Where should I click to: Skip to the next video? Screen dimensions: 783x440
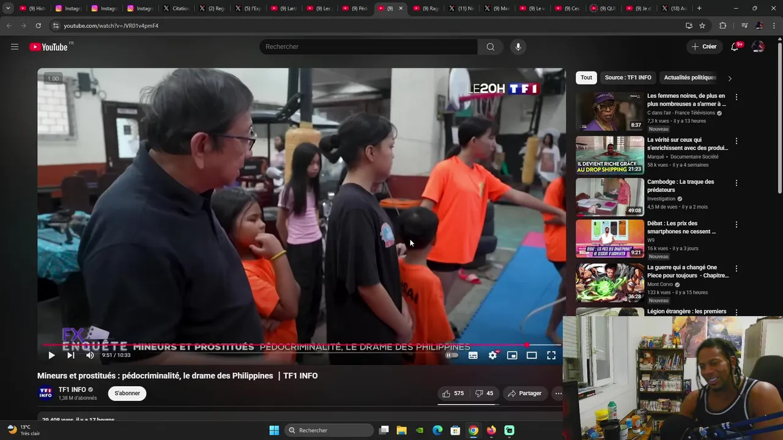(x=70, y=355)
